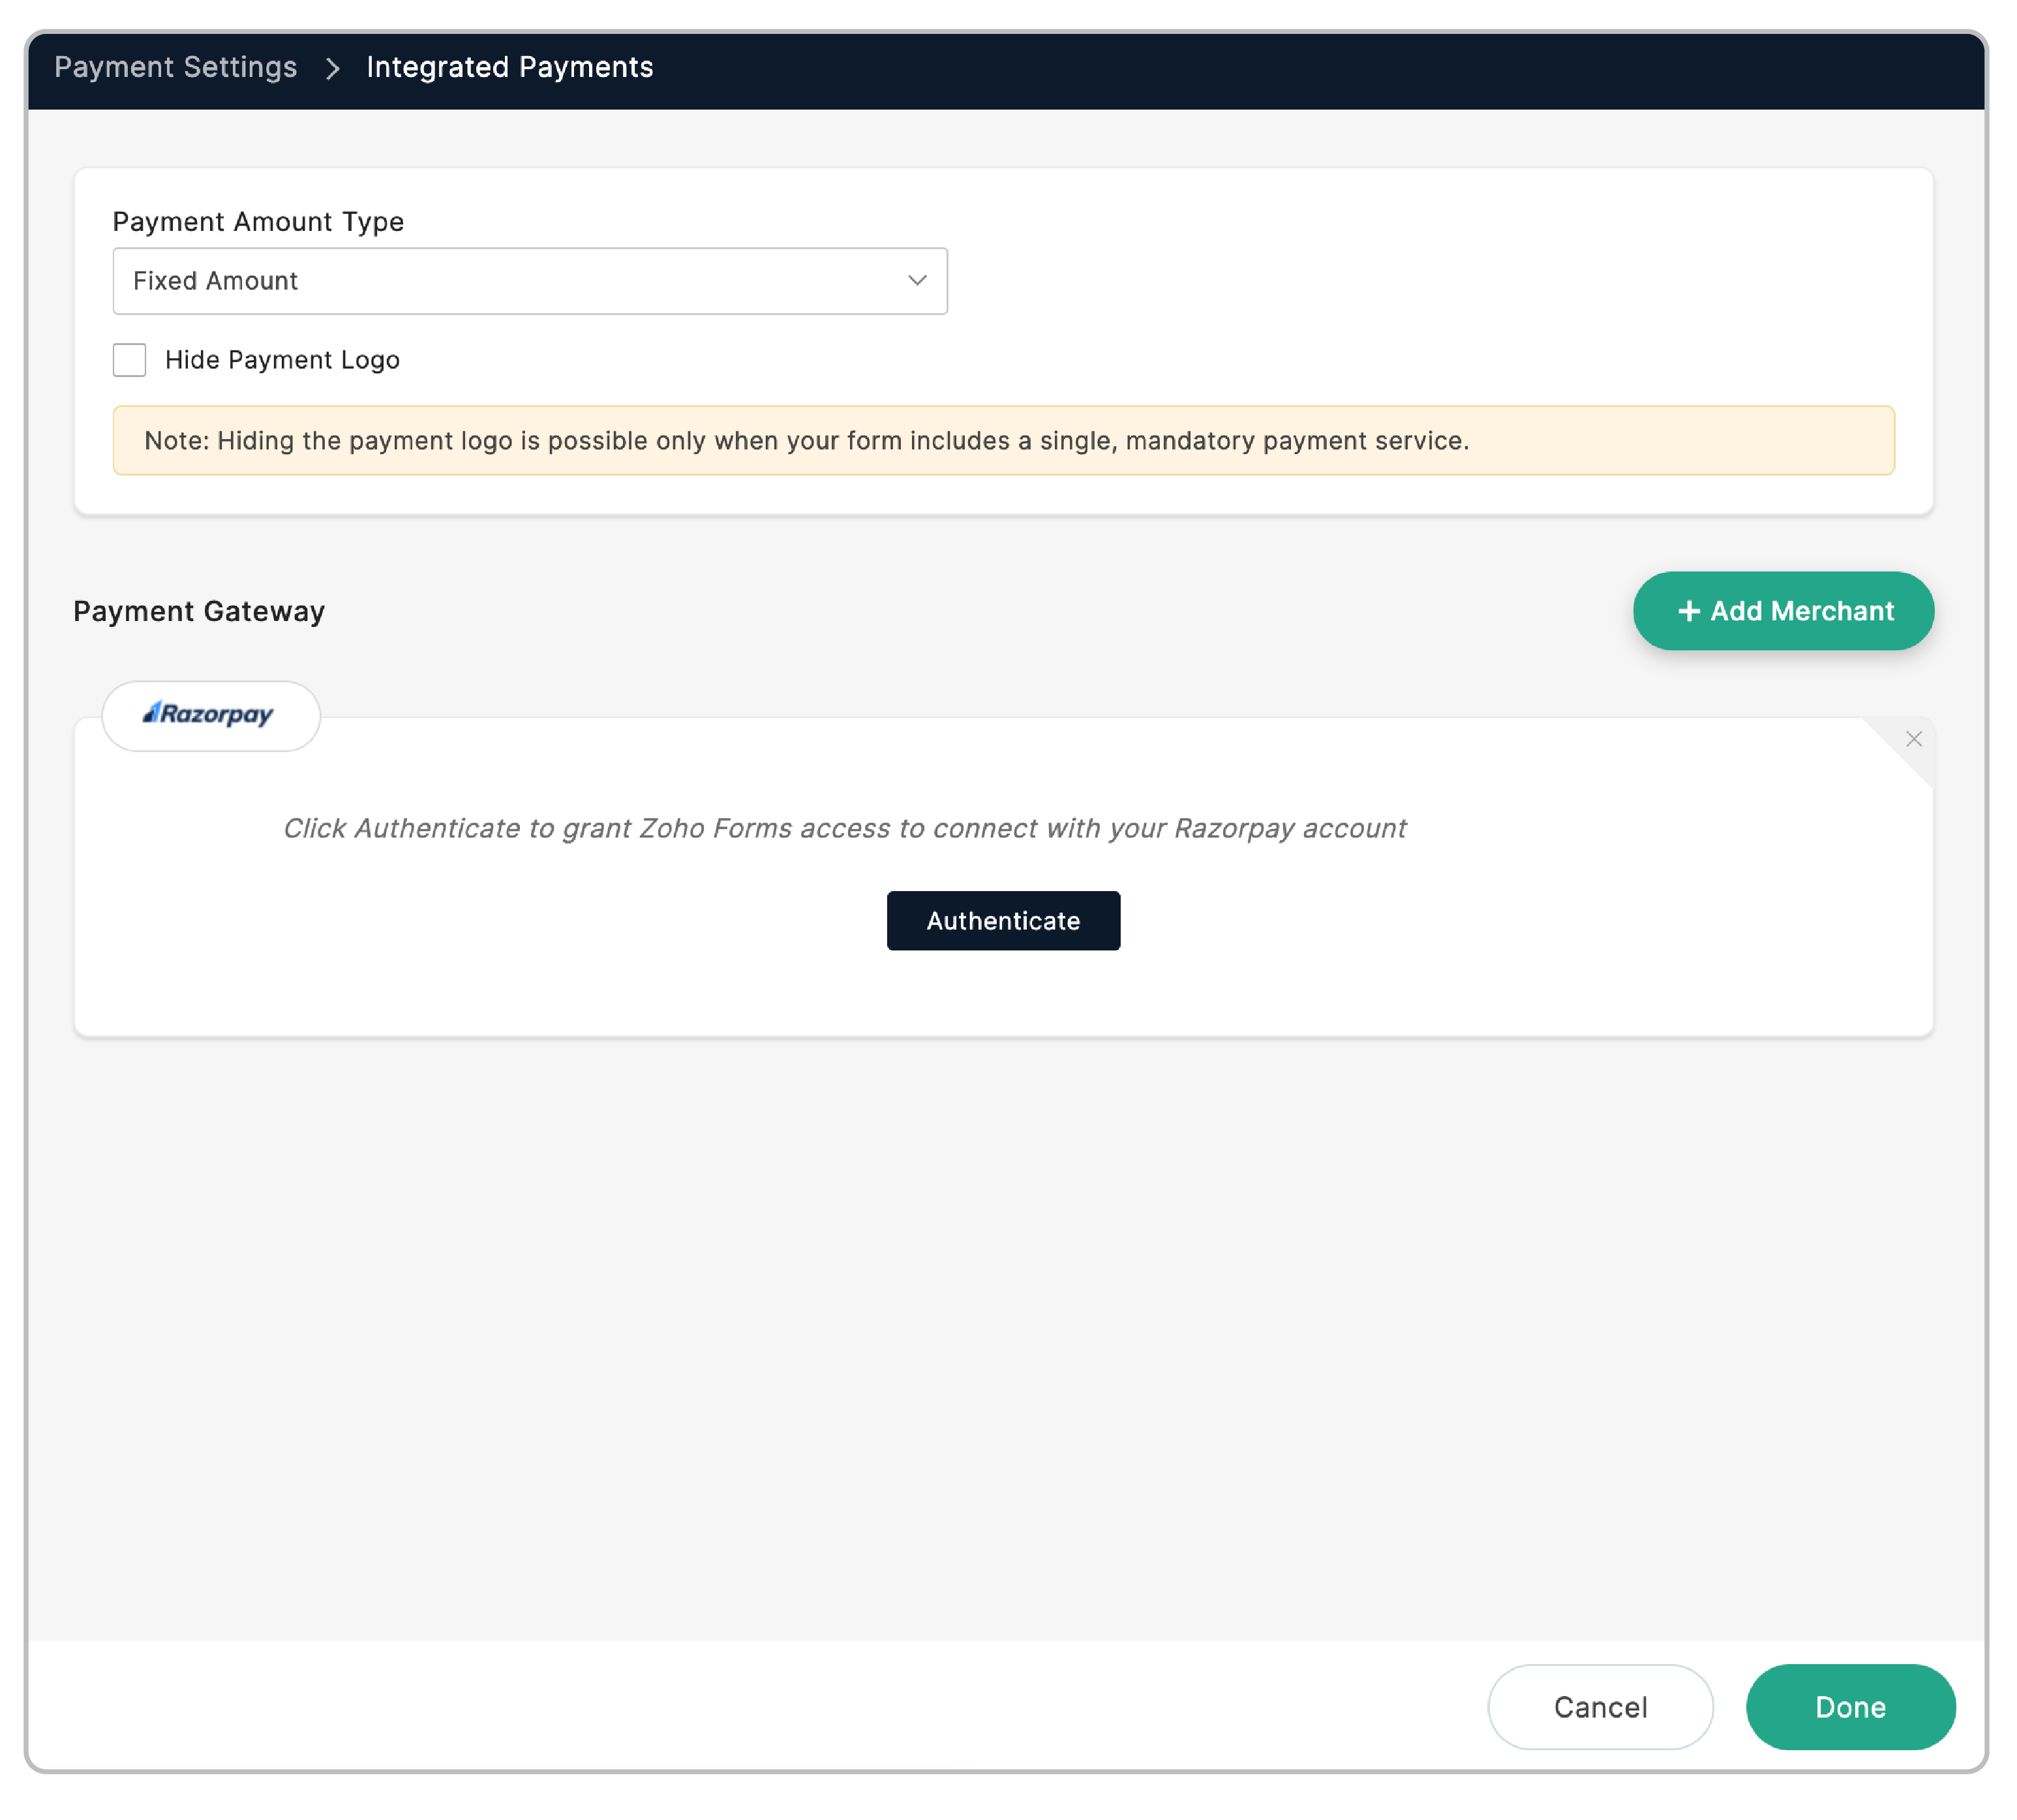Remove the Razorpay gateway with the X
Screen dimensions: 2017x1820
tap(1914, 739)
